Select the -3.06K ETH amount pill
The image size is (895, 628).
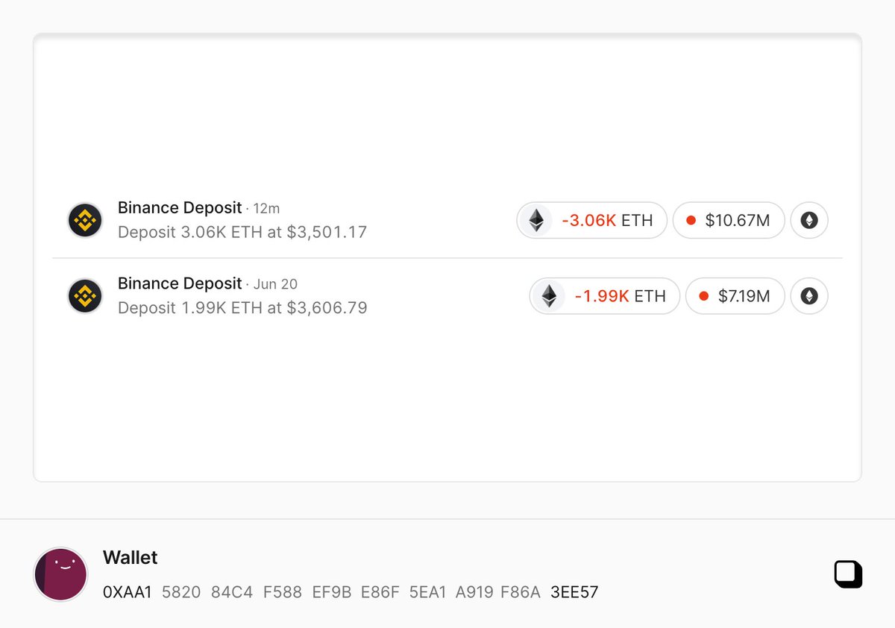tap(591, 220)
